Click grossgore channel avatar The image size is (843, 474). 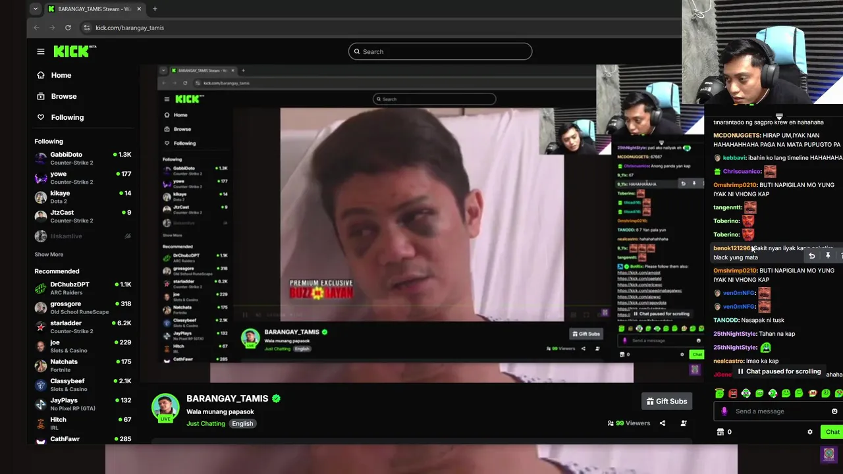tap(41, 307)
